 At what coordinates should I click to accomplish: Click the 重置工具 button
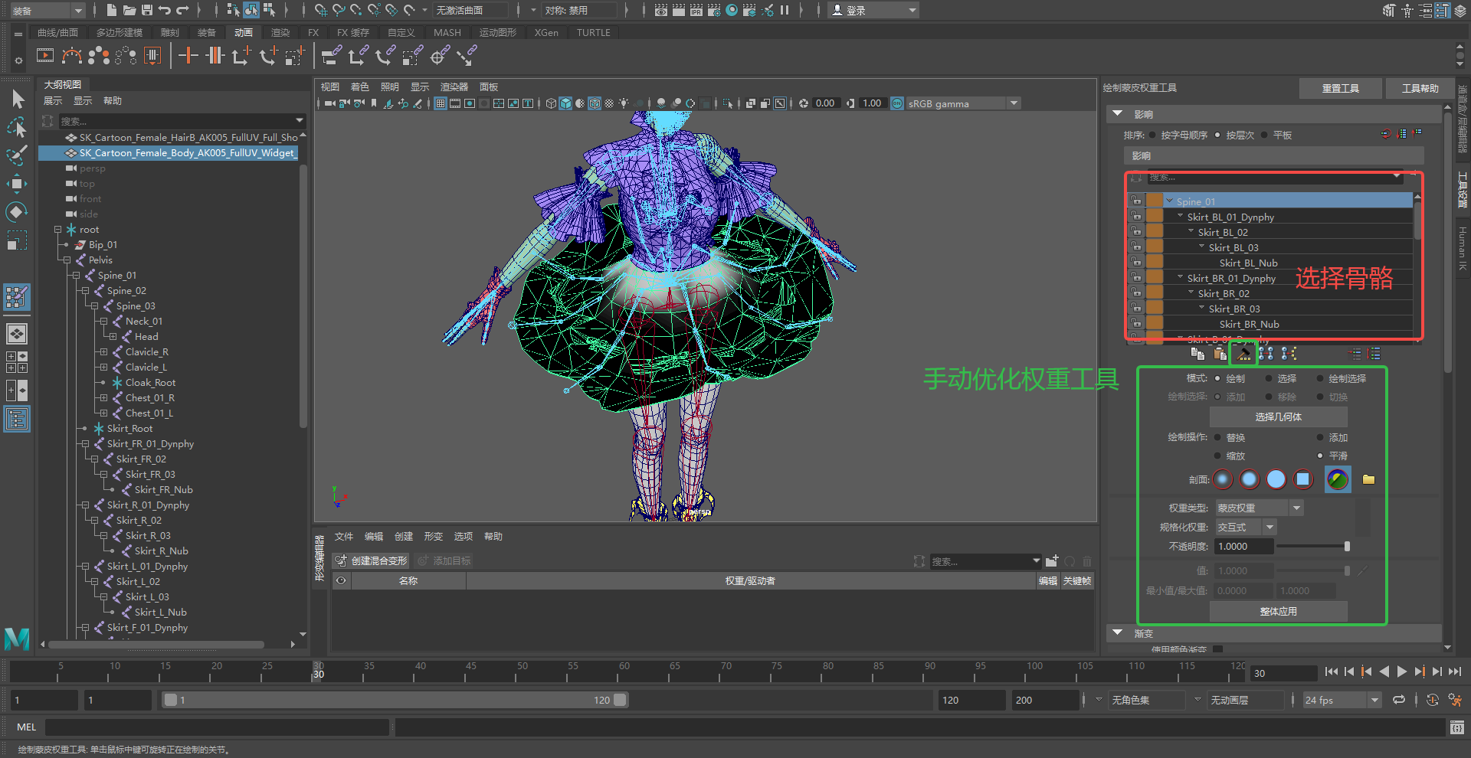[x=1340, y=88]
